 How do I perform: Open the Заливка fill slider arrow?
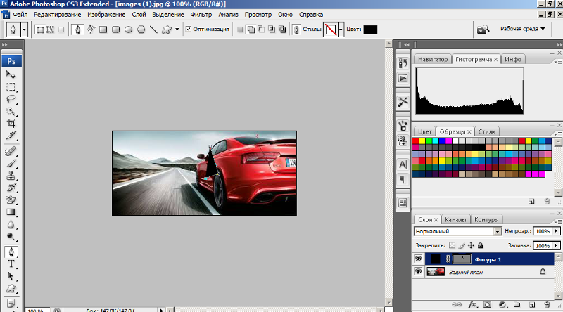[x=556, y=246]
